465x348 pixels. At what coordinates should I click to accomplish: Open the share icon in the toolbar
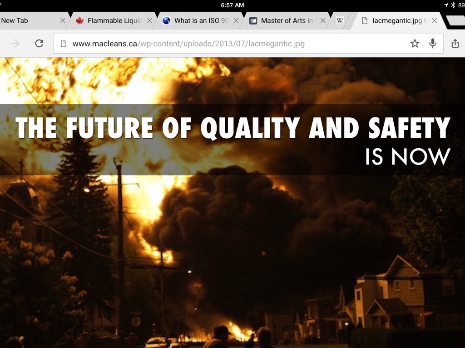pos(455,43)
